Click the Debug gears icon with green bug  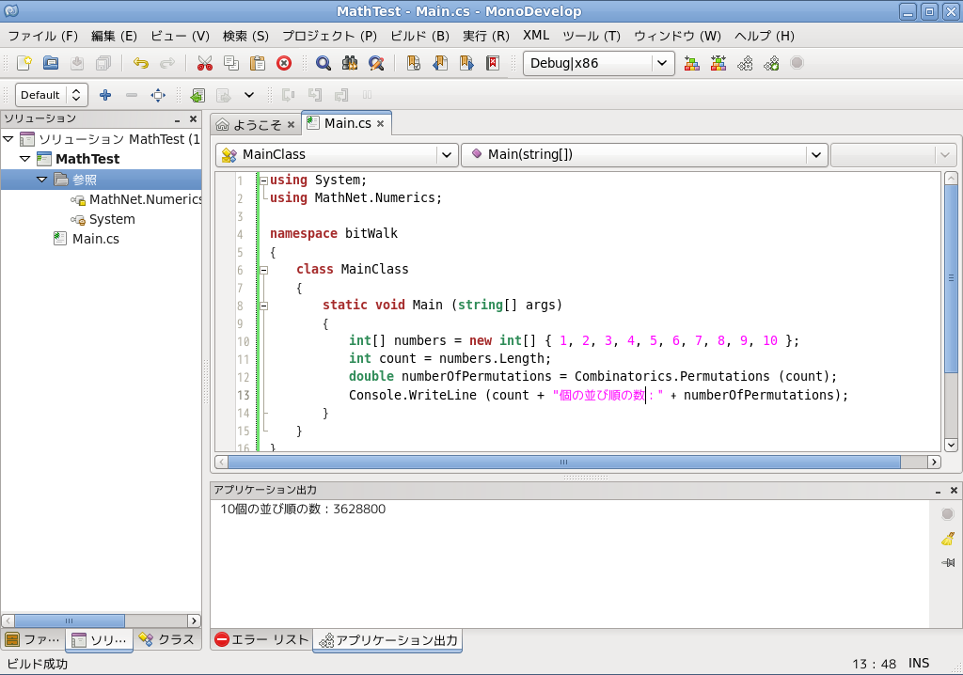(771, 63)
